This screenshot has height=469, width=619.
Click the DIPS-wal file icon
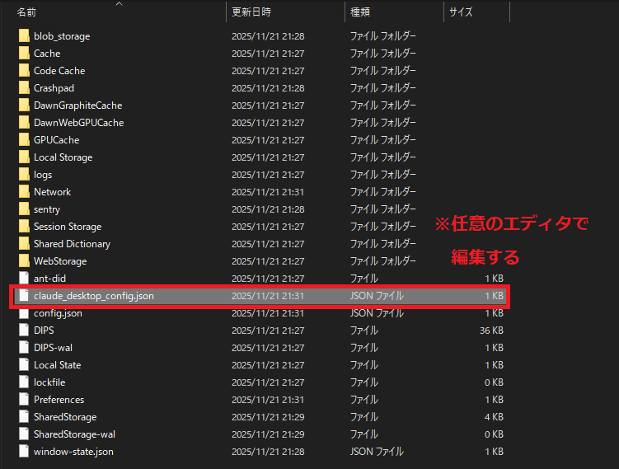tap(24, 348)
